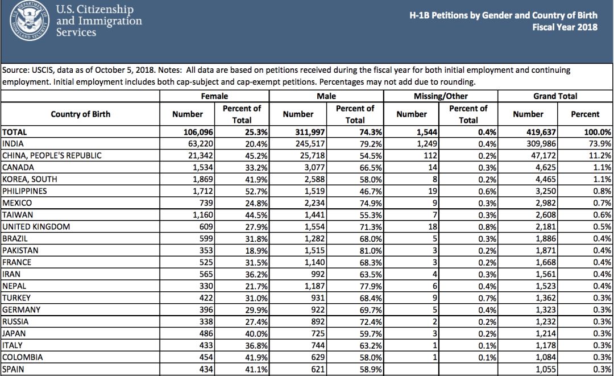Select the PAKISTAN row label

coord(20,250)
